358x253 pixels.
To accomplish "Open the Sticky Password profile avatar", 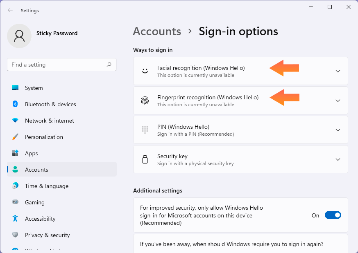I will [x=19, y=36].
